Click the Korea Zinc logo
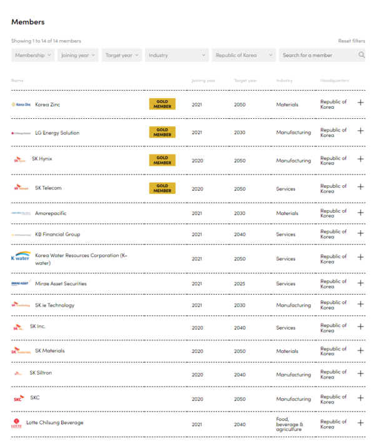This screenshot has height=441, width=375. click(21, 104)
